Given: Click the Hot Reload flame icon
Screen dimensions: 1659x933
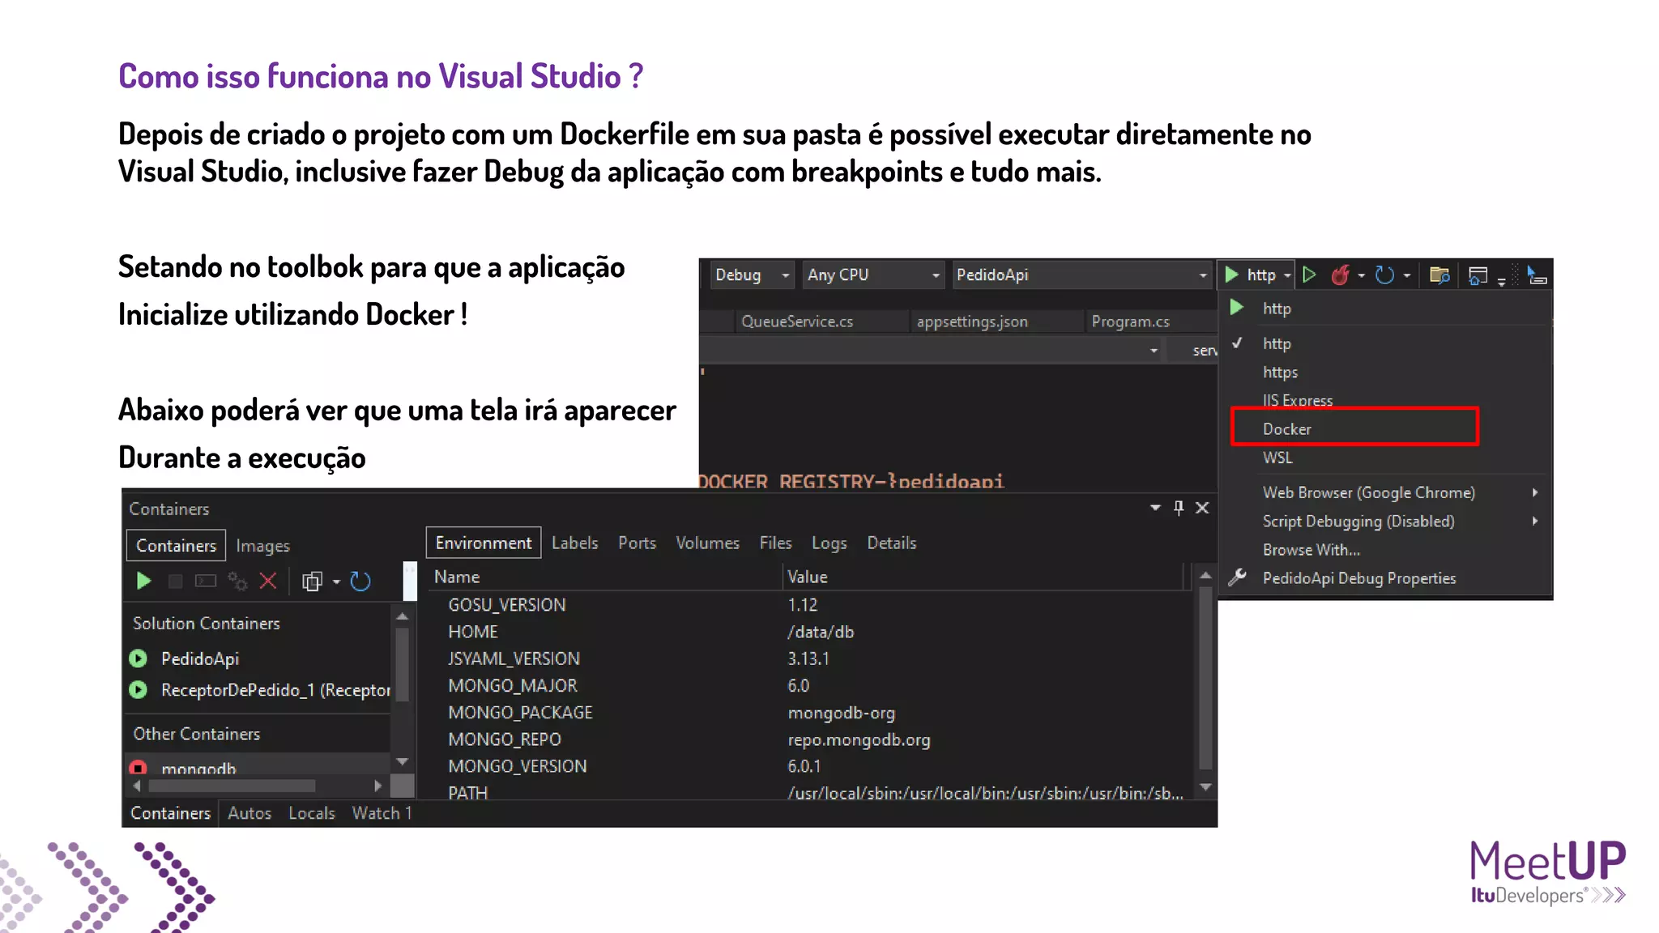Looking at the screenshot, I should (x=1341, y=275).
